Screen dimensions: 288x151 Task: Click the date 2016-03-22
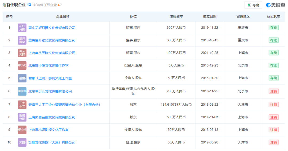(x=210, y=105)
